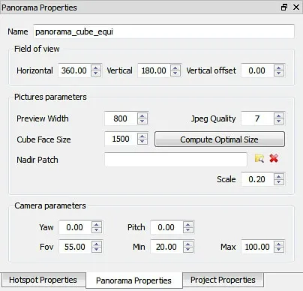Decrease the camera Yaw value
303x291 pixels.
coord(97,230)
